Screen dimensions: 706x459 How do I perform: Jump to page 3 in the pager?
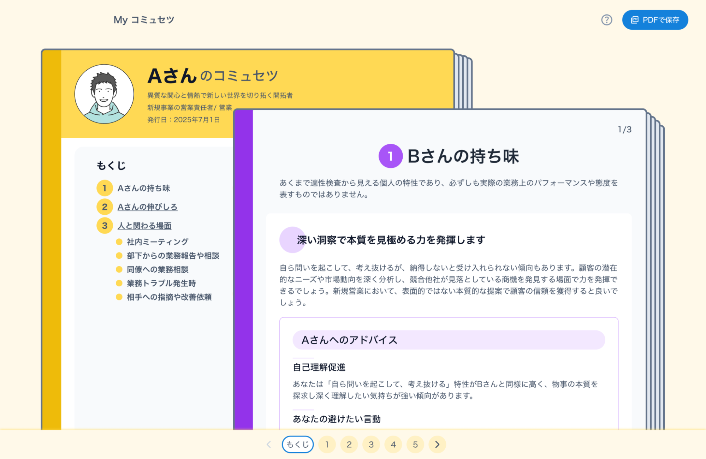[371, 445]
